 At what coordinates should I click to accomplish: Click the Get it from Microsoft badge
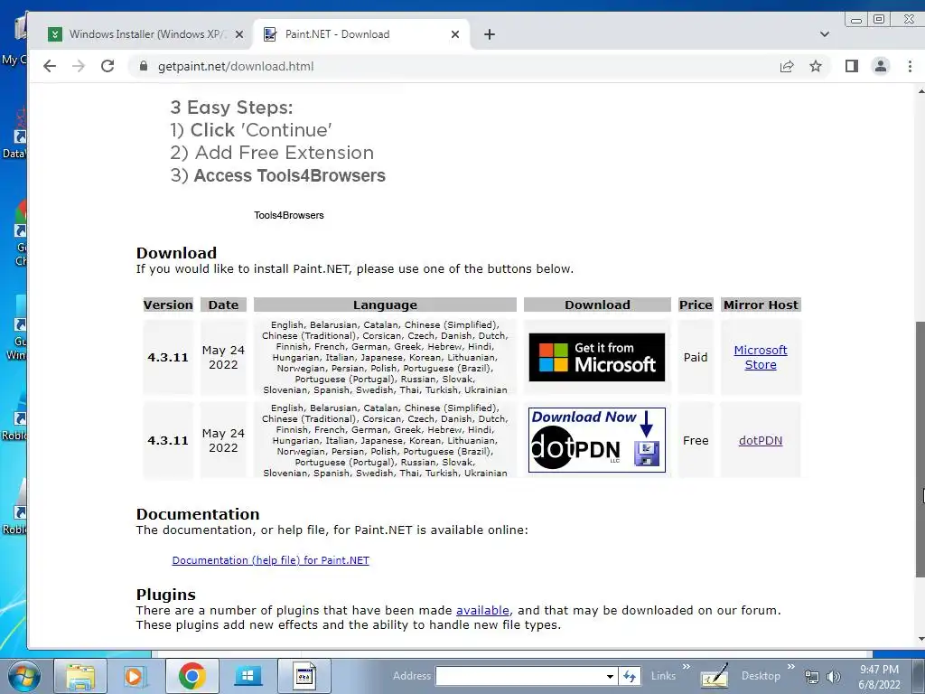(596, 357)
